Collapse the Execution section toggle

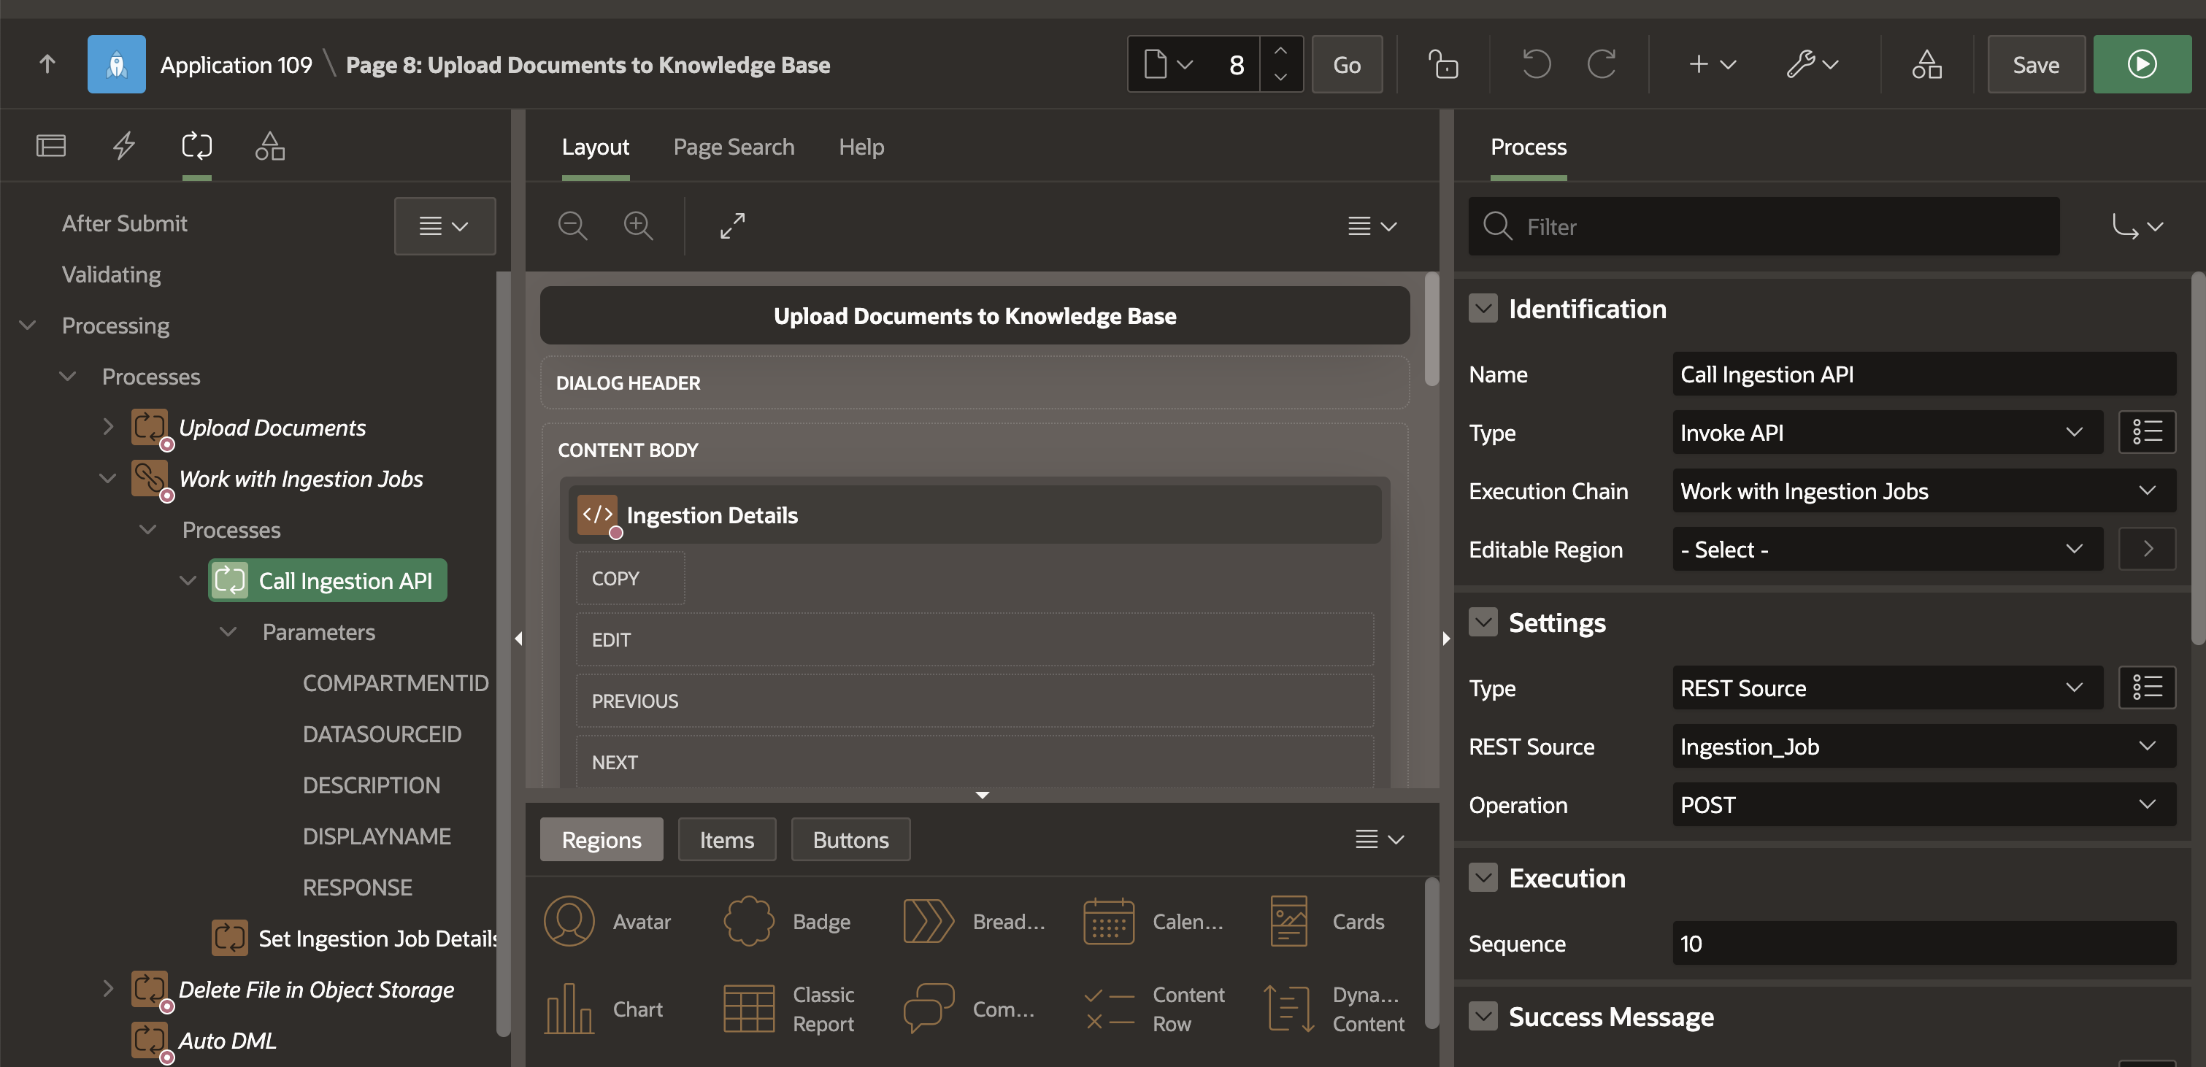[x=1483, y=878]
